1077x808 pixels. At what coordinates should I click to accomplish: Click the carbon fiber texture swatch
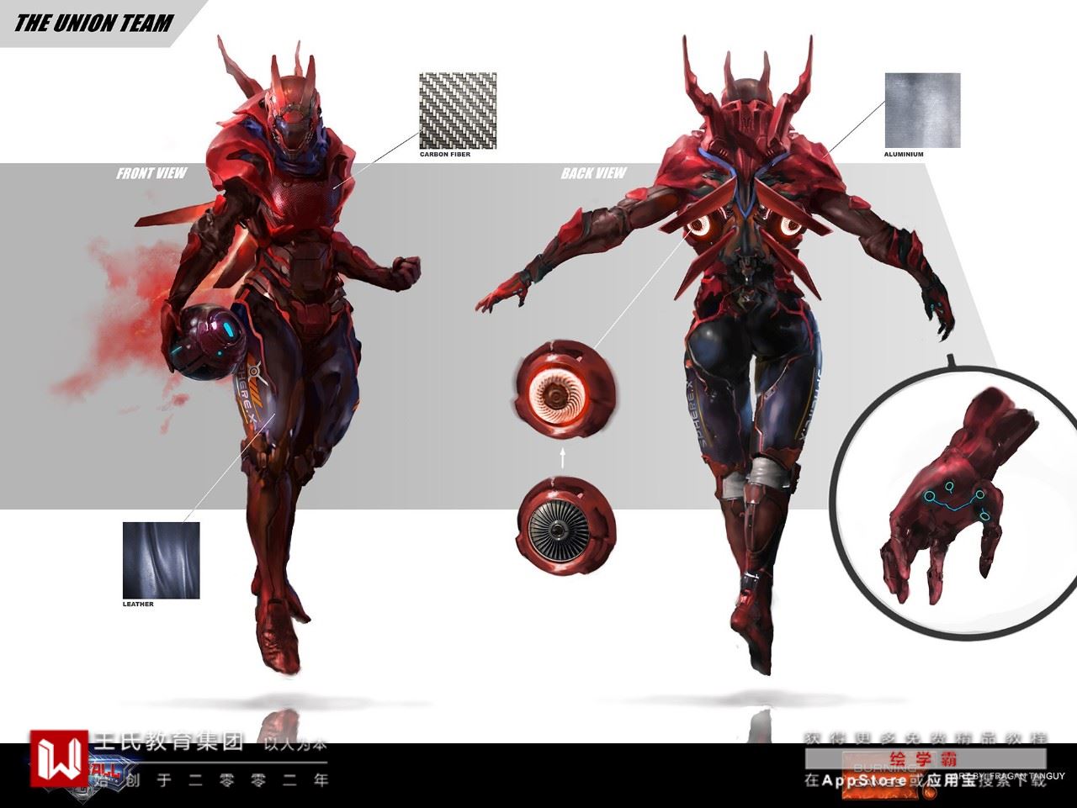point(458,111)
